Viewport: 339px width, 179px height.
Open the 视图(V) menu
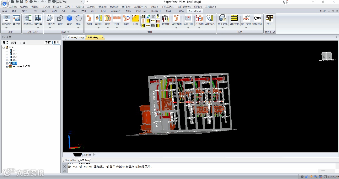click(35, 7)
